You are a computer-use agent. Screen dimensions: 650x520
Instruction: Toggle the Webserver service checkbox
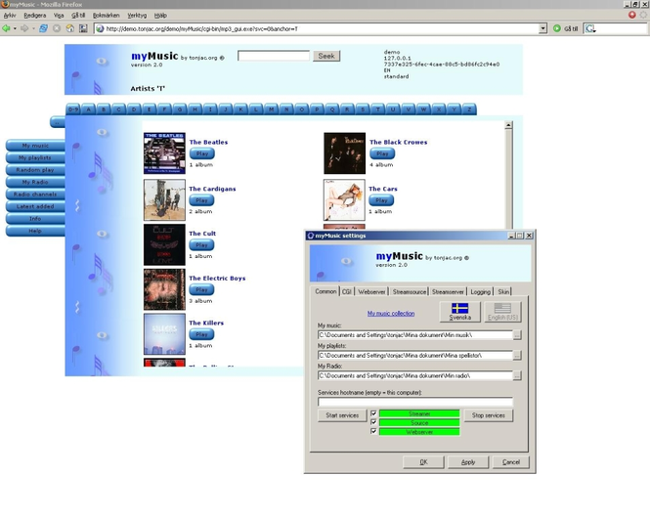[x=373, y=431]
